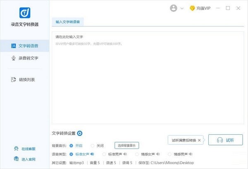This screenshot has height=169, width=248.
Task: Select the 标准女声 voice type
Action: 71,154
